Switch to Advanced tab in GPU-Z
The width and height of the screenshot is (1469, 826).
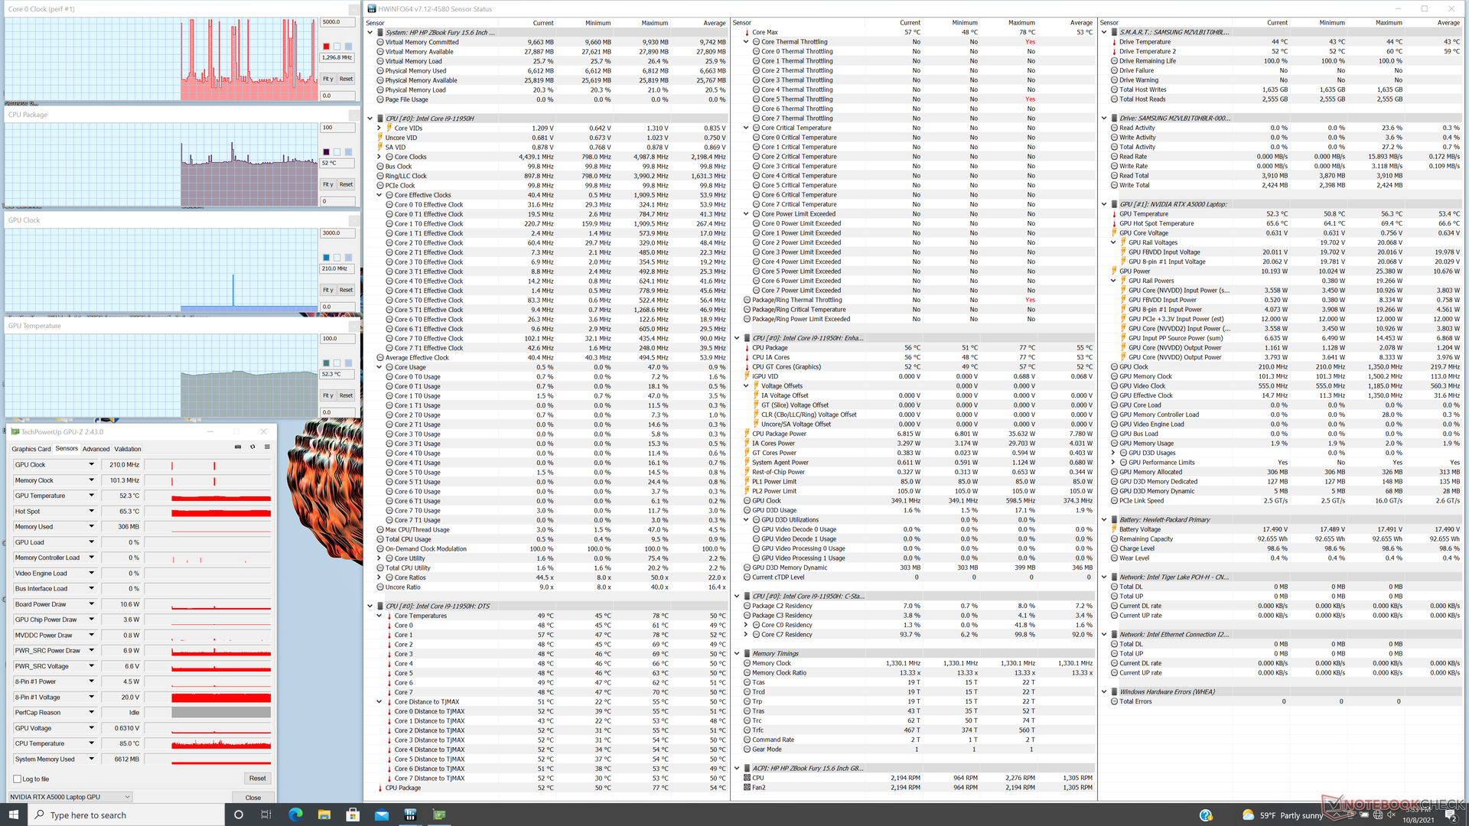96,449
